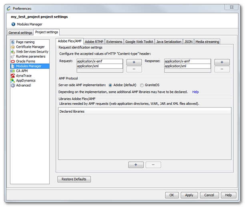
Task: Select application/xml in the Request list
Action: tap(99, 66)
